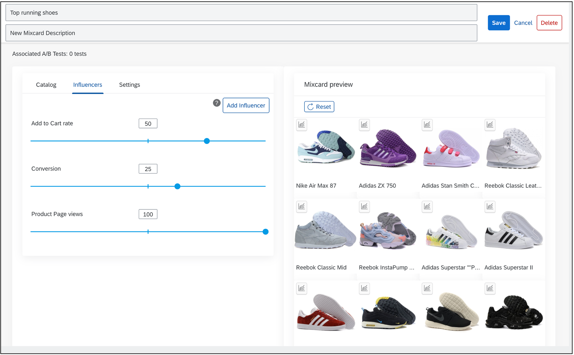The image size is (574, 355).
Task: Click the chart icon on Adidas ZX 750
Action: pos(364,125)
